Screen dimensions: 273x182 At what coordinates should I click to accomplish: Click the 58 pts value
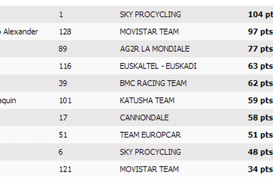[260, 118]
